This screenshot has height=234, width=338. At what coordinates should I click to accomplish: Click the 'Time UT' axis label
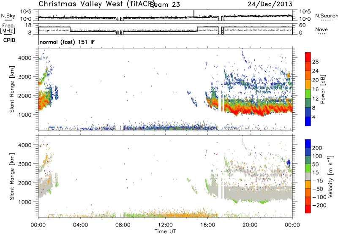165,231
